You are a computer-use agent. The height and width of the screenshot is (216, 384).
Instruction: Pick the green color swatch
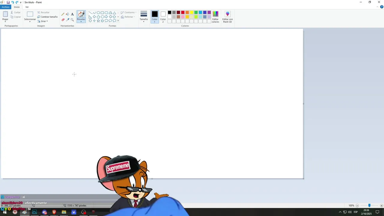pos(196,12)
